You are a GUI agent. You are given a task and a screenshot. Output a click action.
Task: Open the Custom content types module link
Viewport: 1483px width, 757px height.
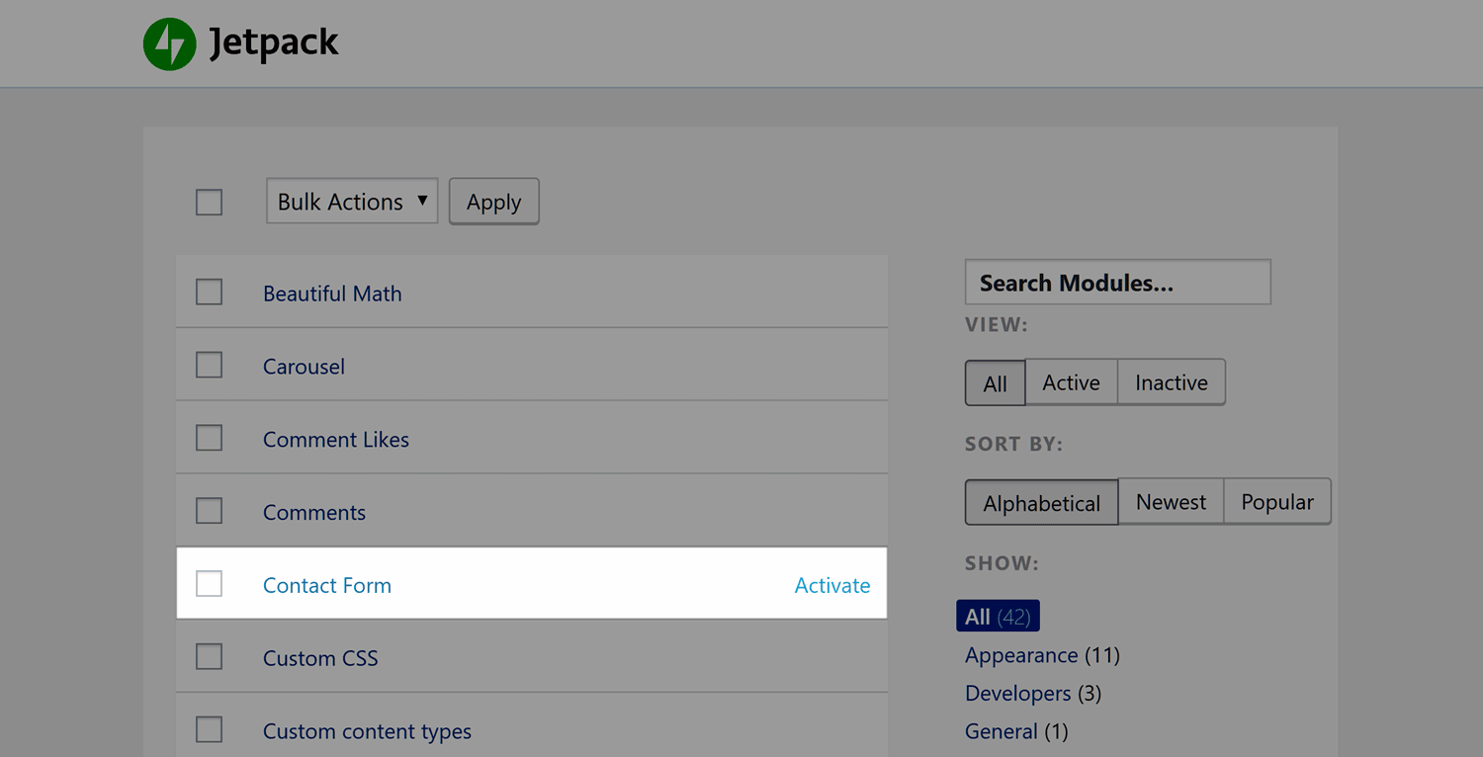[x=367, y=731]
